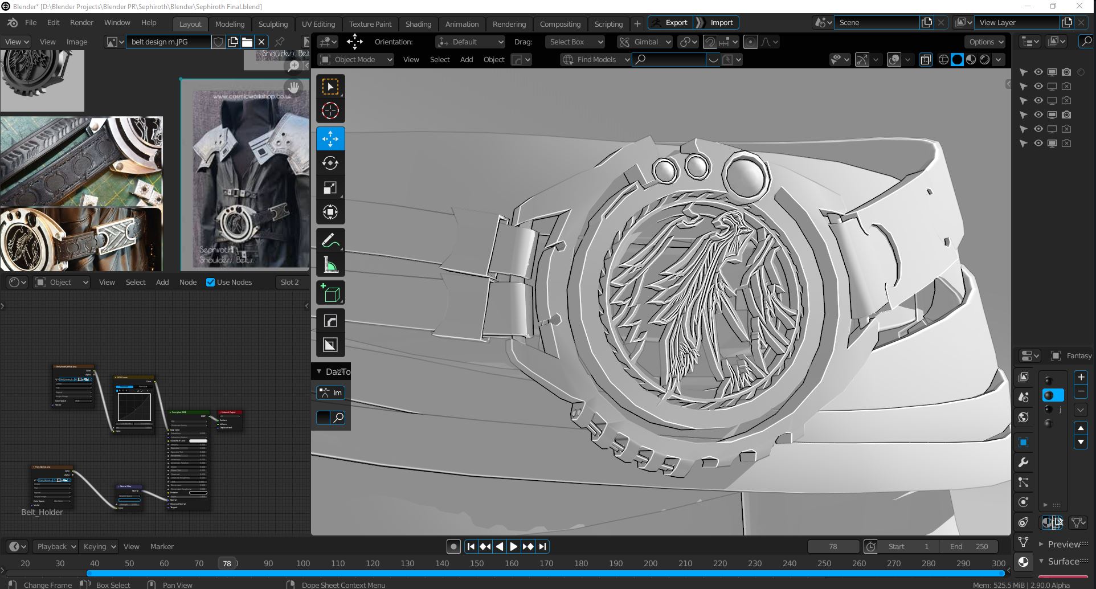Select the Select Box tool in viewport toolbar

point(330,87)
